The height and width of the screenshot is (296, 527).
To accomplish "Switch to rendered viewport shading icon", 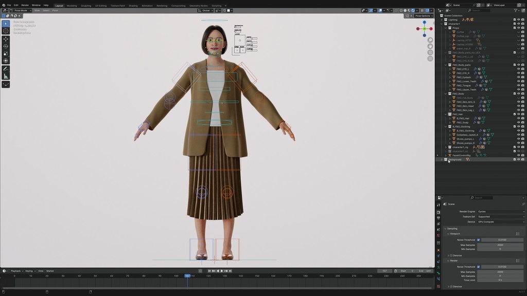I will 413,10.
